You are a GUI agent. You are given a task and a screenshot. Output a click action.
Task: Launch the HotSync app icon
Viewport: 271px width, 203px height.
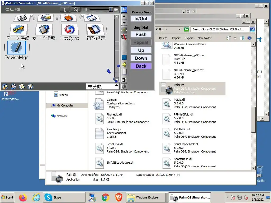click(x=70, y=29)
